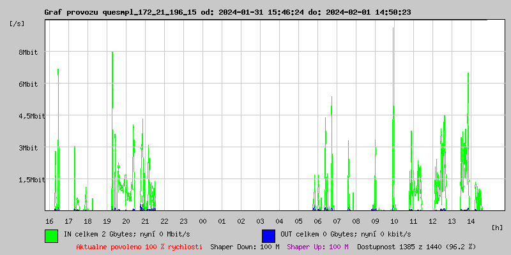Viewport: 511px width, 255px height.
Task: Click the green IN legend swatch
Action: click(51, 235)
